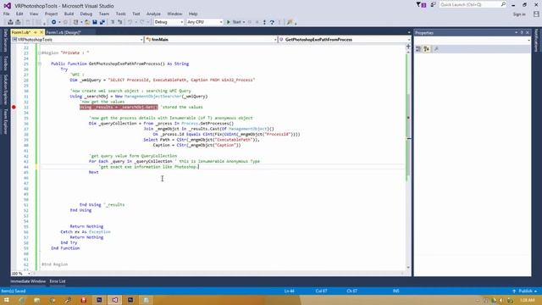Click the Open File folder icon

pos(87,22)
